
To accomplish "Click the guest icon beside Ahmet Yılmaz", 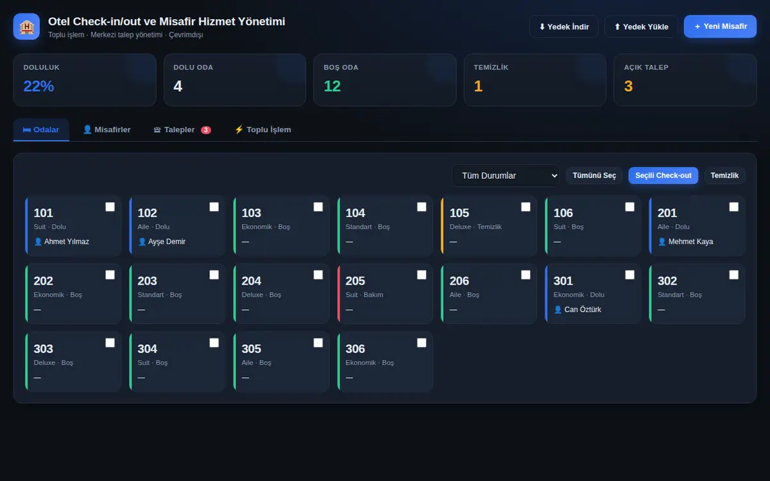I will point(38,242).
